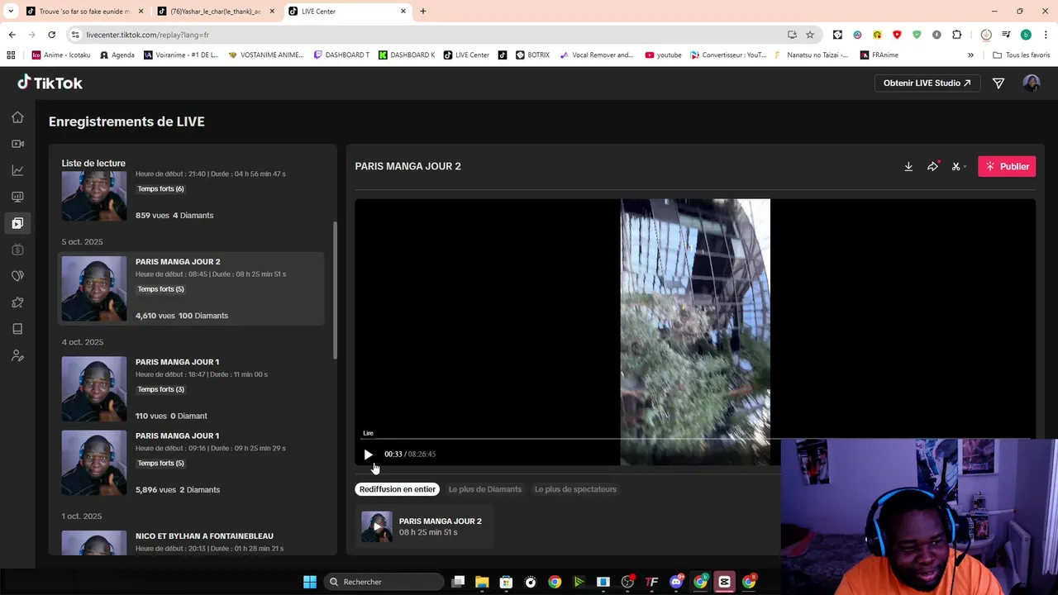This screenshot has height=595, width=1058.
Task: Open the puzzle tools icon in the TikTok sidebar
Action: click(17, 302)
